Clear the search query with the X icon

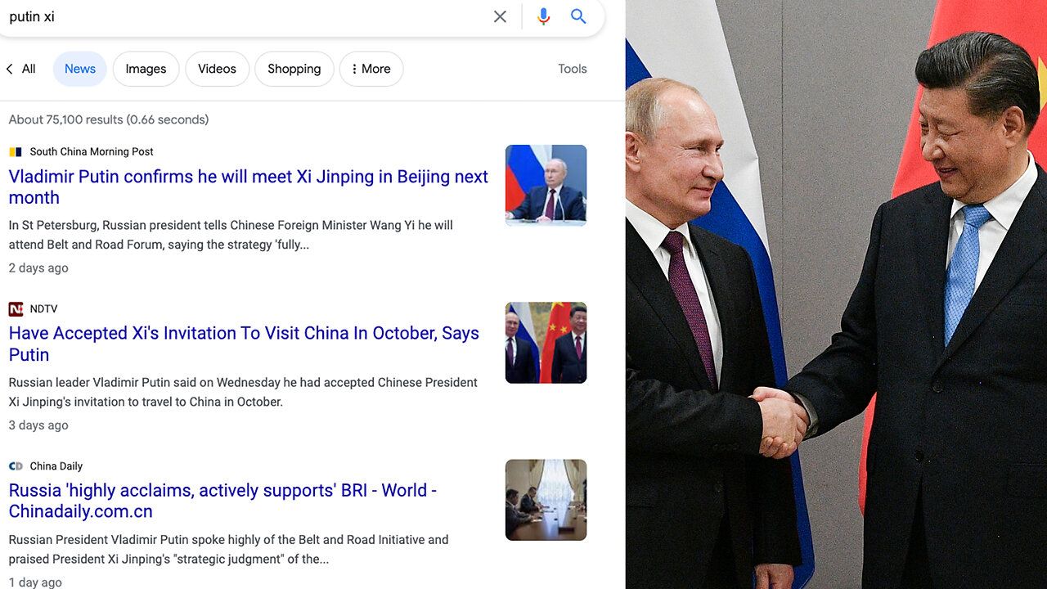point(500,16)
